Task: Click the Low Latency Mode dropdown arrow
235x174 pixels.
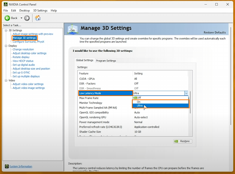Action: coord(186,93)
